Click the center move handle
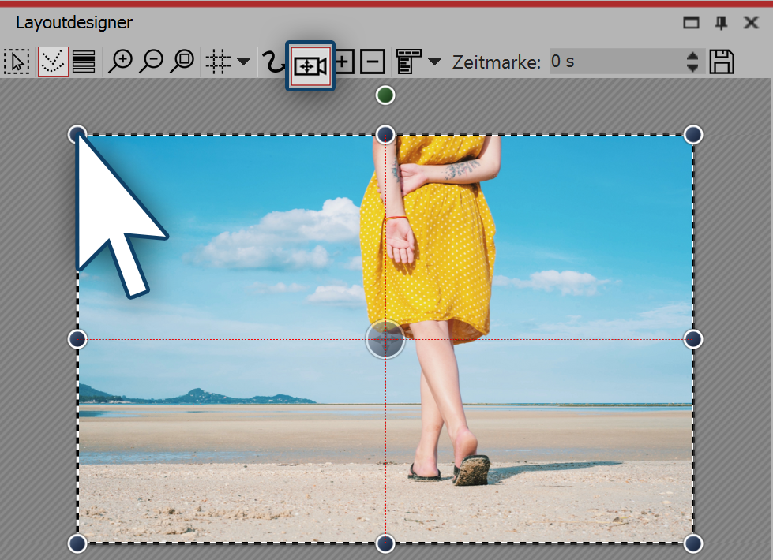Screen dimensions: 773x560 click(385, 339)
